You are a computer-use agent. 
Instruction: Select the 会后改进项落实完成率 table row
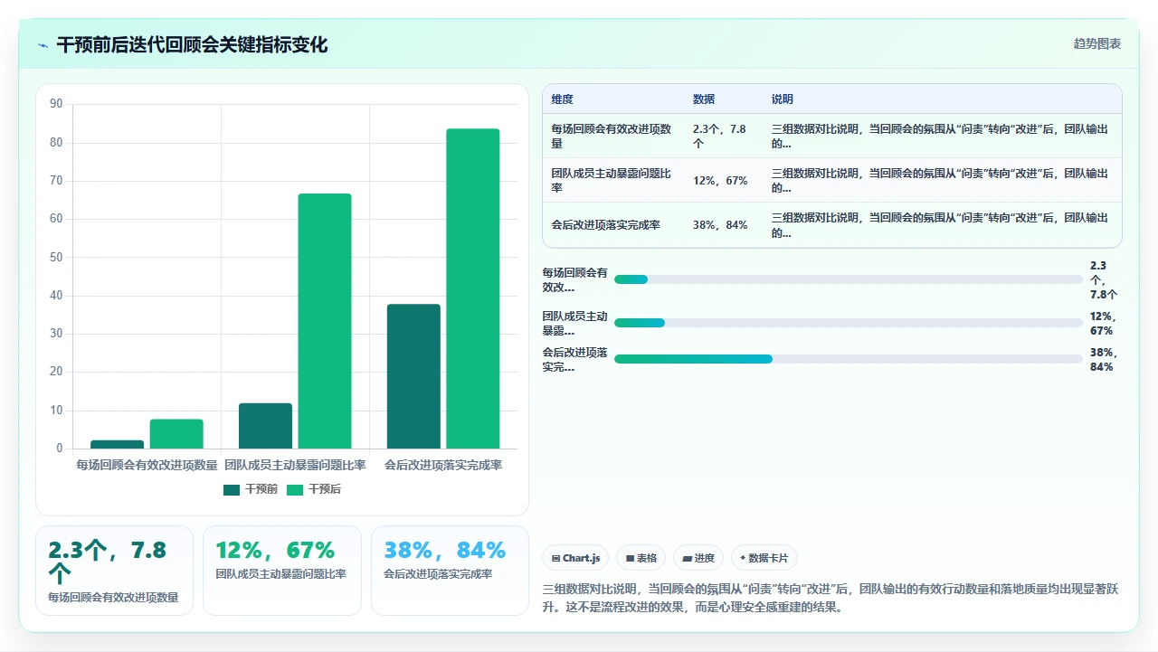coord(832,225)
